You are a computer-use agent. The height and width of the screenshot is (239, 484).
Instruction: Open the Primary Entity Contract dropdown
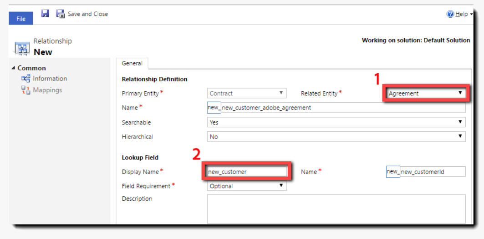(x=247, y=93)
